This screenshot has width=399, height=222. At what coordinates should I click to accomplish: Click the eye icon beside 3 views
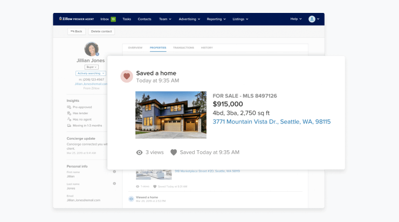pos(139,152)
